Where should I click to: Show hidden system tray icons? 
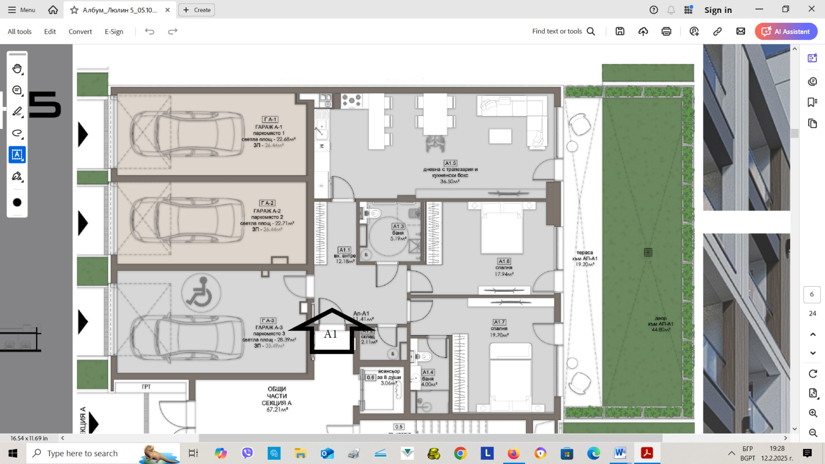[x=731, y=453]
